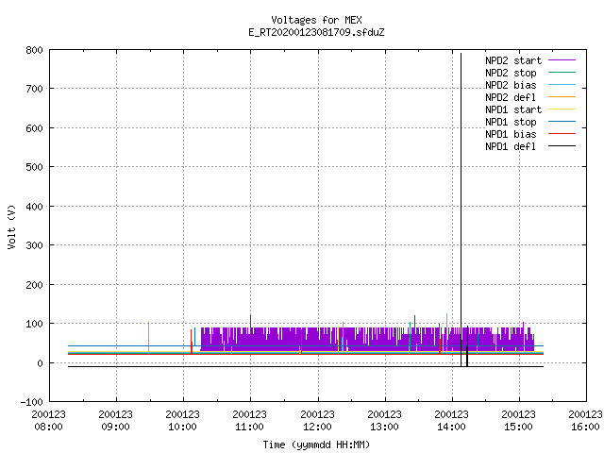Click the 200123 12:00 time tick label
The image size is (604, 453).
point(317,420)
